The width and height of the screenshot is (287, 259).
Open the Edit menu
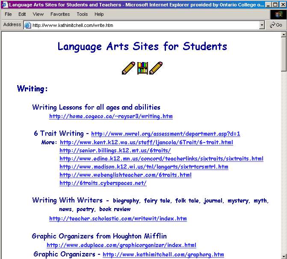(22, 14)
